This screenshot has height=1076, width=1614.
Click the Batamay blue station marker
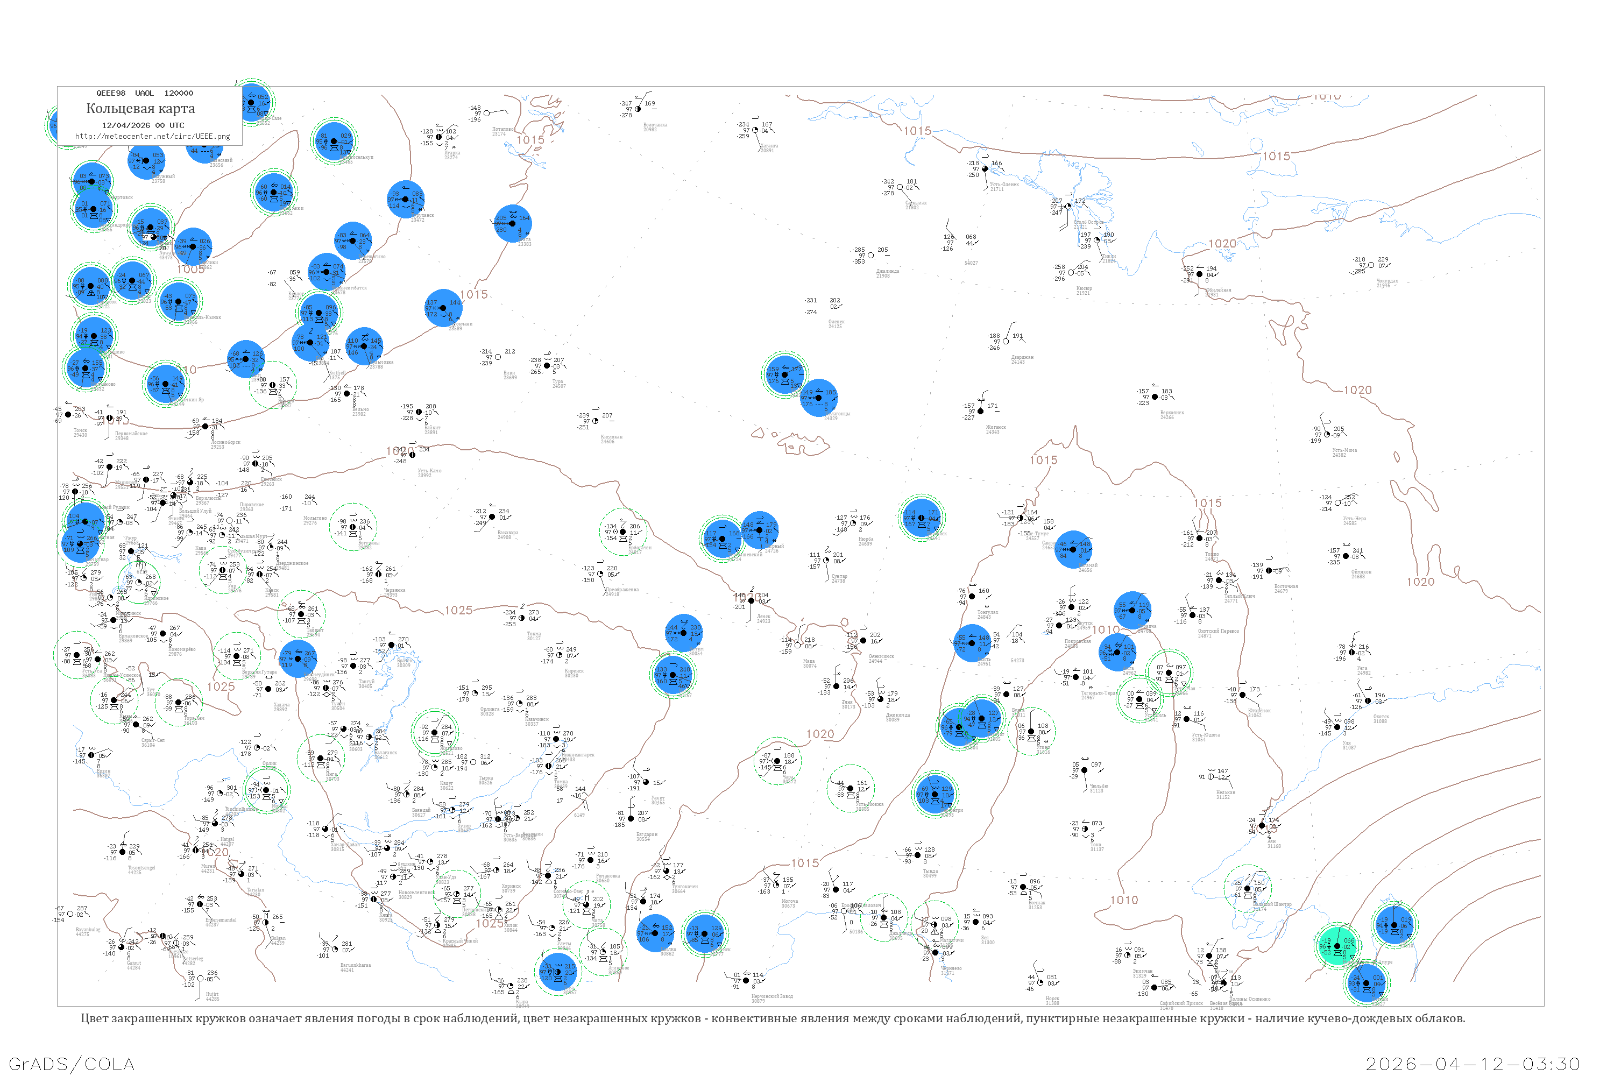[x=1073, y=549]
